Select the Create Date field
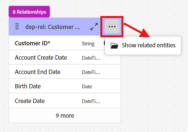 click(65, 101)
